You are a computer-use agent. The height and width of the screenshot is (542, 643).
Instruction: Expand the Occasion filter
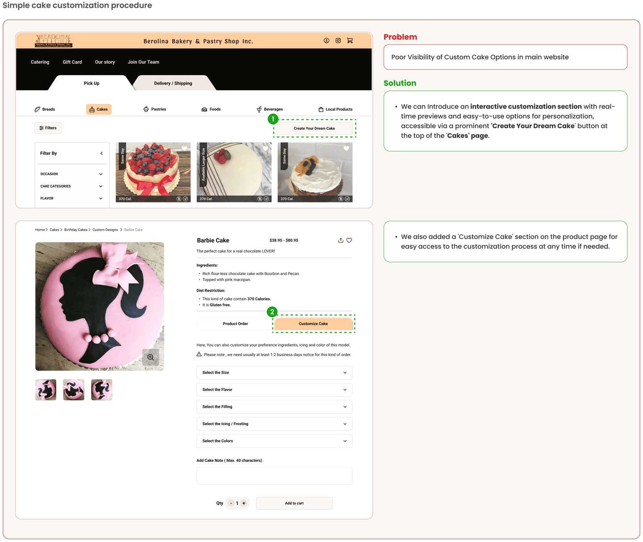tap(71, 174)
